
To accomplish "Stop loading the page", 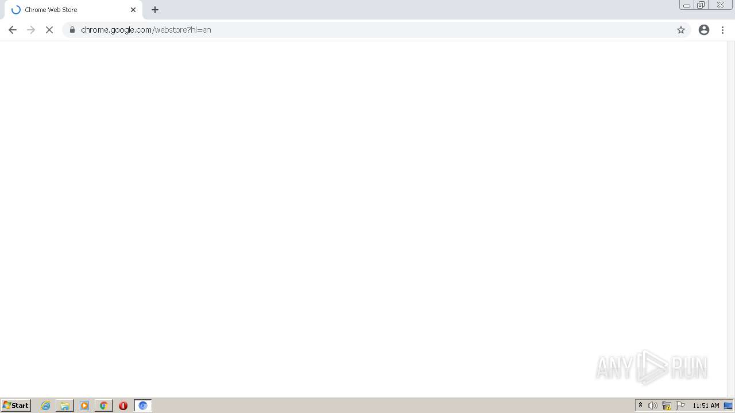I will pyautogui.click(x=49, y=30).
